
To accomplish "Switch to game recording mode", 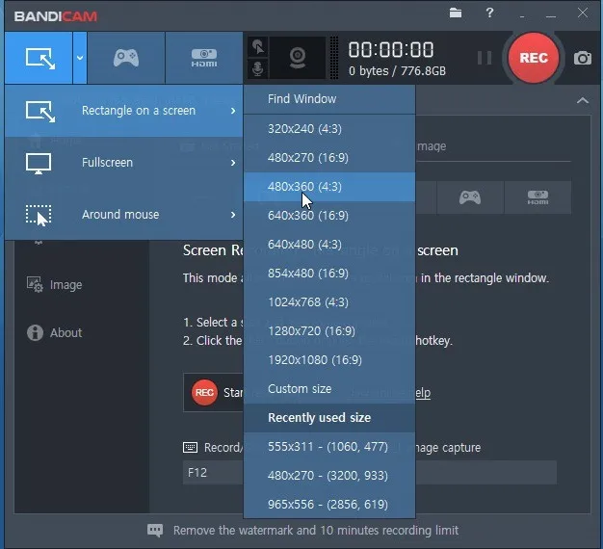I will [x=126, y=58].
